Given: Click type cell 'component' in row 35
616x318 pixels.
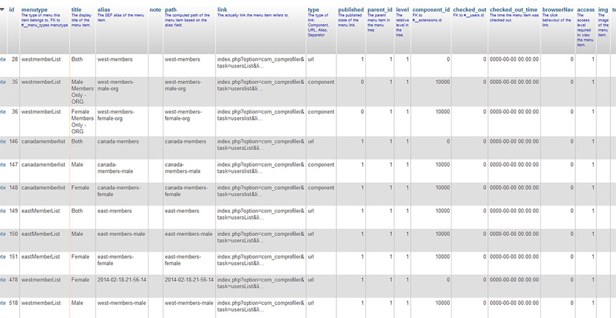Looking at the screenshot, I should 321,82.
